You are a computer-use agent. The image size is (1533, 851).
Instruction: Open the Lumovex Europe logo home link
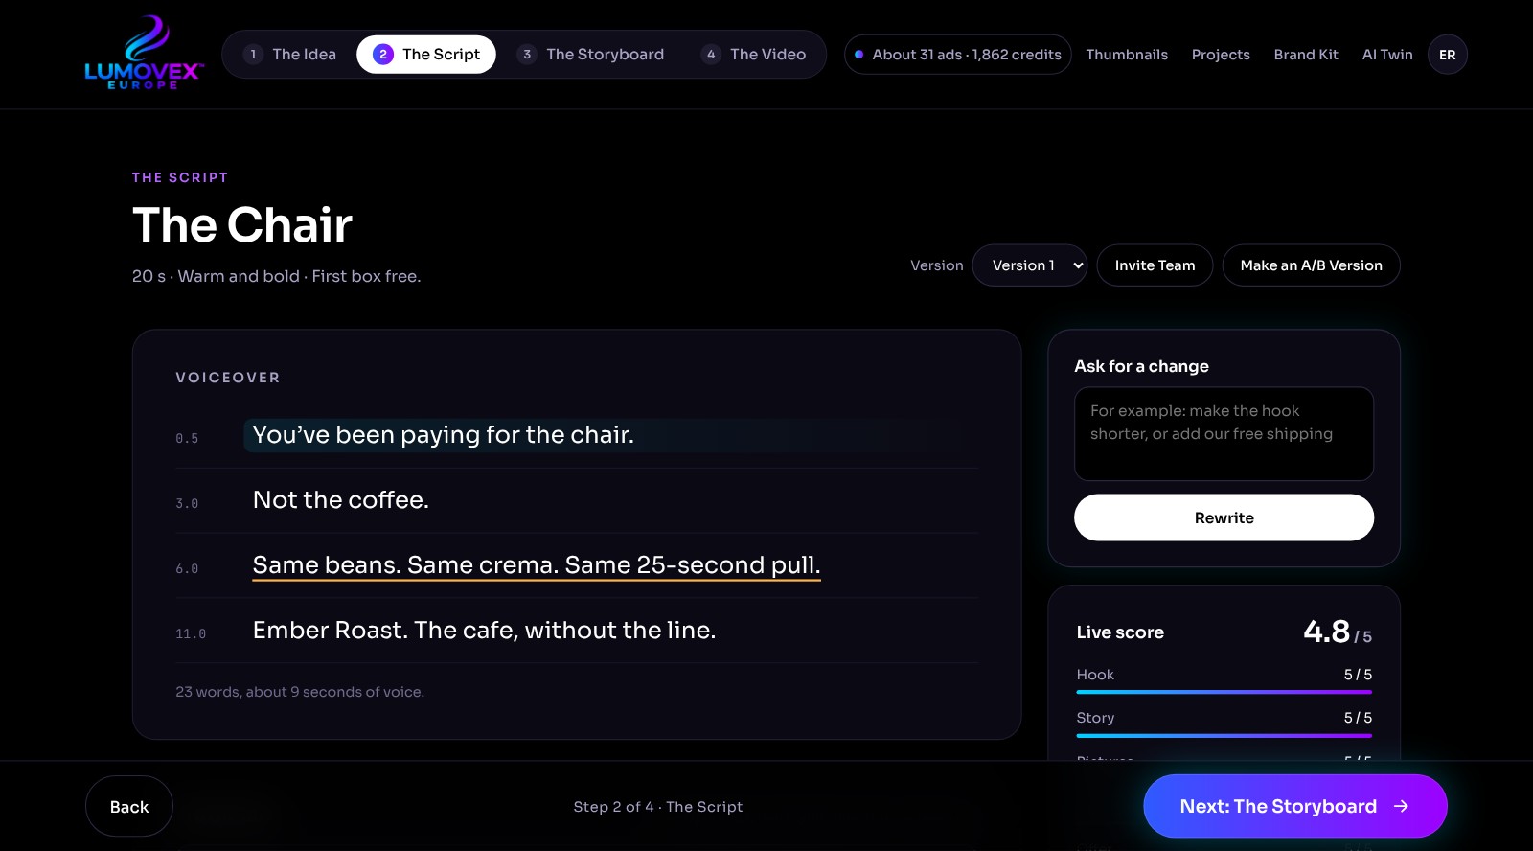pyautogui.click(x=144, y=54)
